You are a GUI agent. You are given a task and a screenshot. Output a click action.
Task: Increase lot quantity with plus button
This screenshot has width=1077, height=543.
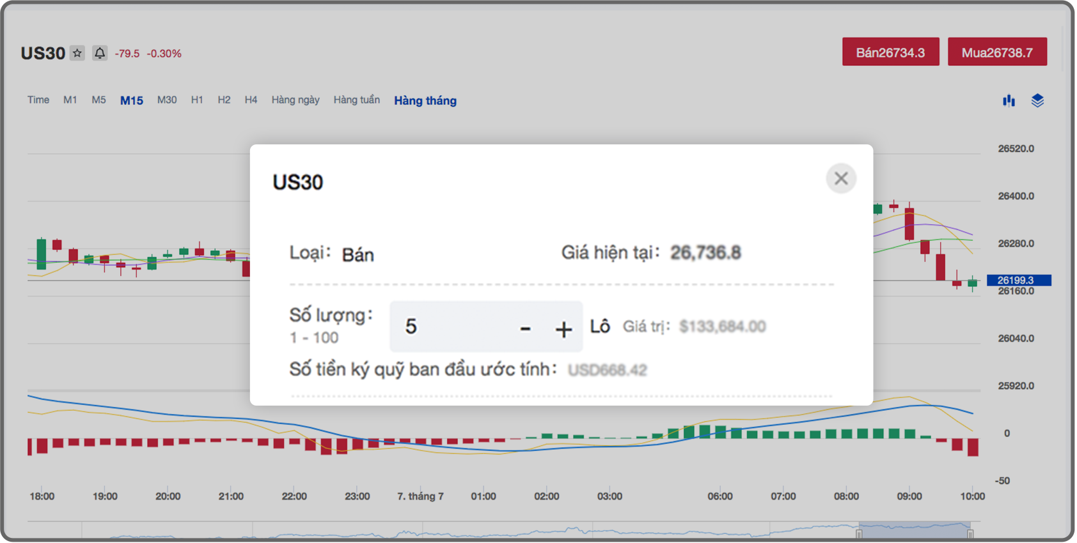563,329
